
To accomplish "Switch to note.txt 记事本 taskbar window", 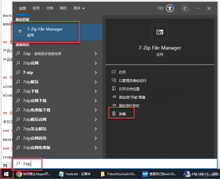I will tap(76, 174).
